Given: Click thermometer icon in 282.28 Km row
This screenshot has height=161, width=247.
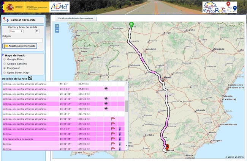Looking at the screenshot, I should [x=120, y=129].
